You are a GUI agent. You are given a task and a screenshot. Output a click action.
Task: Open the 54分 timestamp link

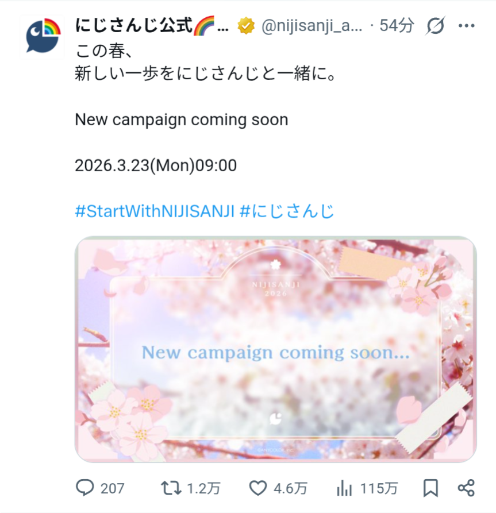(x=397, y=25)
